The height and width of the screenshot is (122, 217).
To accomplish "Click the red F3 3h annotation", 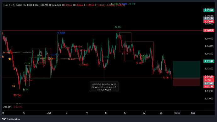I will click(x=165, y=78).
